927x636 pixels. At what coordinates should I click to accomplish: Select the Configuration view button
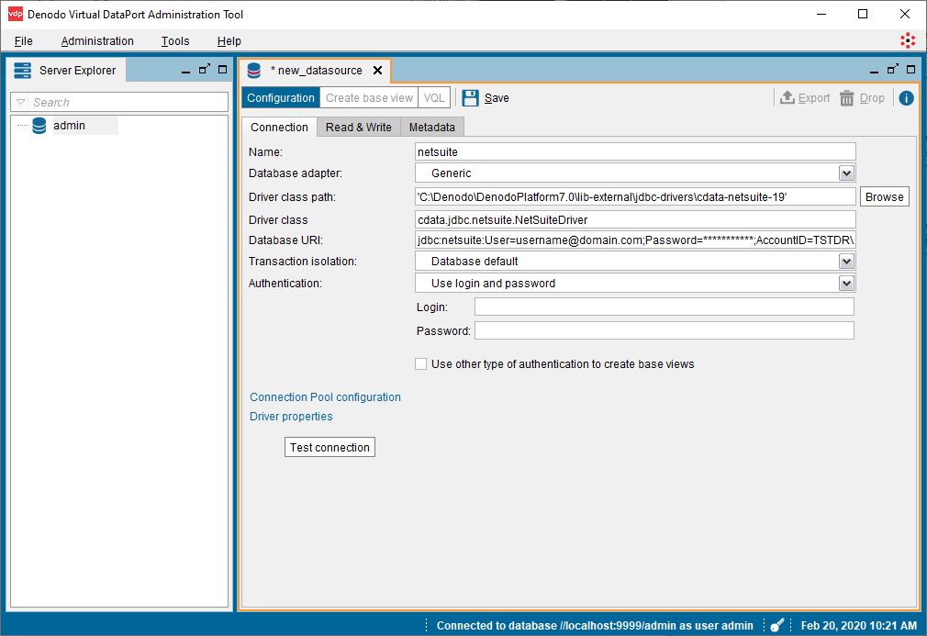pos(281,97)
